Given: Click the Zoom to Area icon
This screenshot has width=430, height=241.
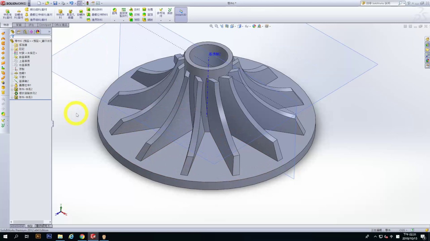Looking at the screenshot, I should [216, 26].
